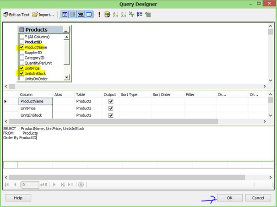Click the Column header in grid pane

(36, 95)
